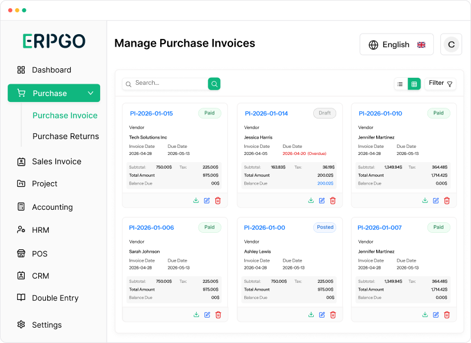Open invoice link PI-2026-01-015
This screenshot has width=471, height=343.
pos(151,113)
